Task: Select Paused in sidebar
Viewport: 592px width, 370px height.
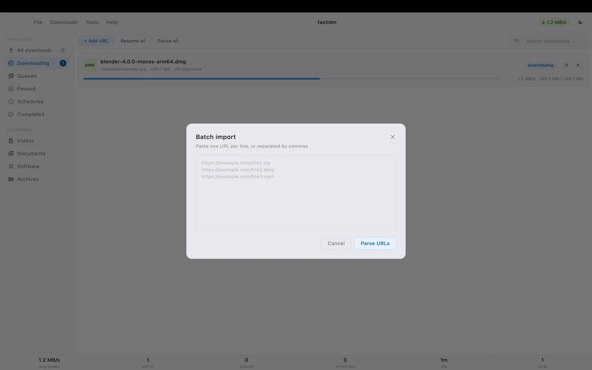Action: point(37,89)
